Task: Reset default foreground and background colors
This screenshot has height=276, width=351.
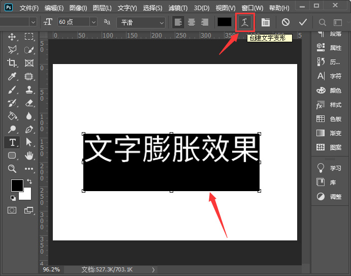Action: pos(13,198)
